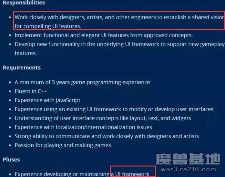Select "A minimum of 3 years" requirement

tap(82, 82)
